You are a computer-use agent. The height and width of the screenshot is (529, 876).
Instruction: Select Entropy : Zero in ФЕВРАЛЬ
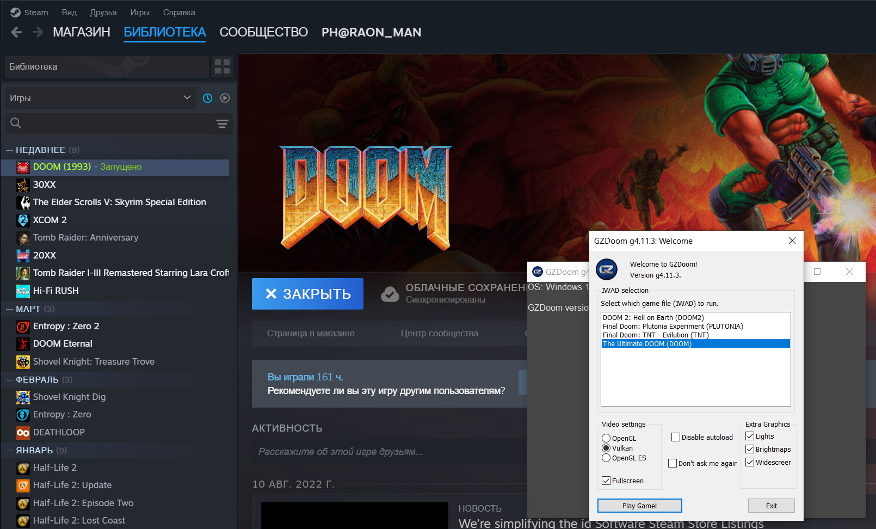115,415
